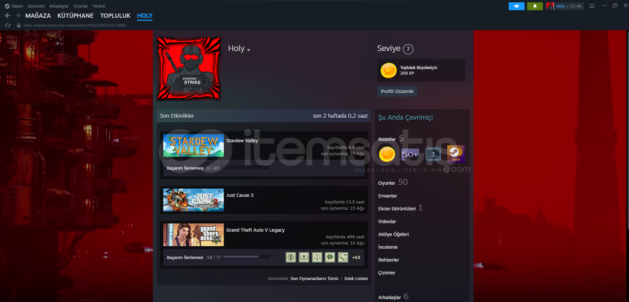Click the Counter-Strike profile avatar
Screen dimensions: 629x302
[189, 68]
